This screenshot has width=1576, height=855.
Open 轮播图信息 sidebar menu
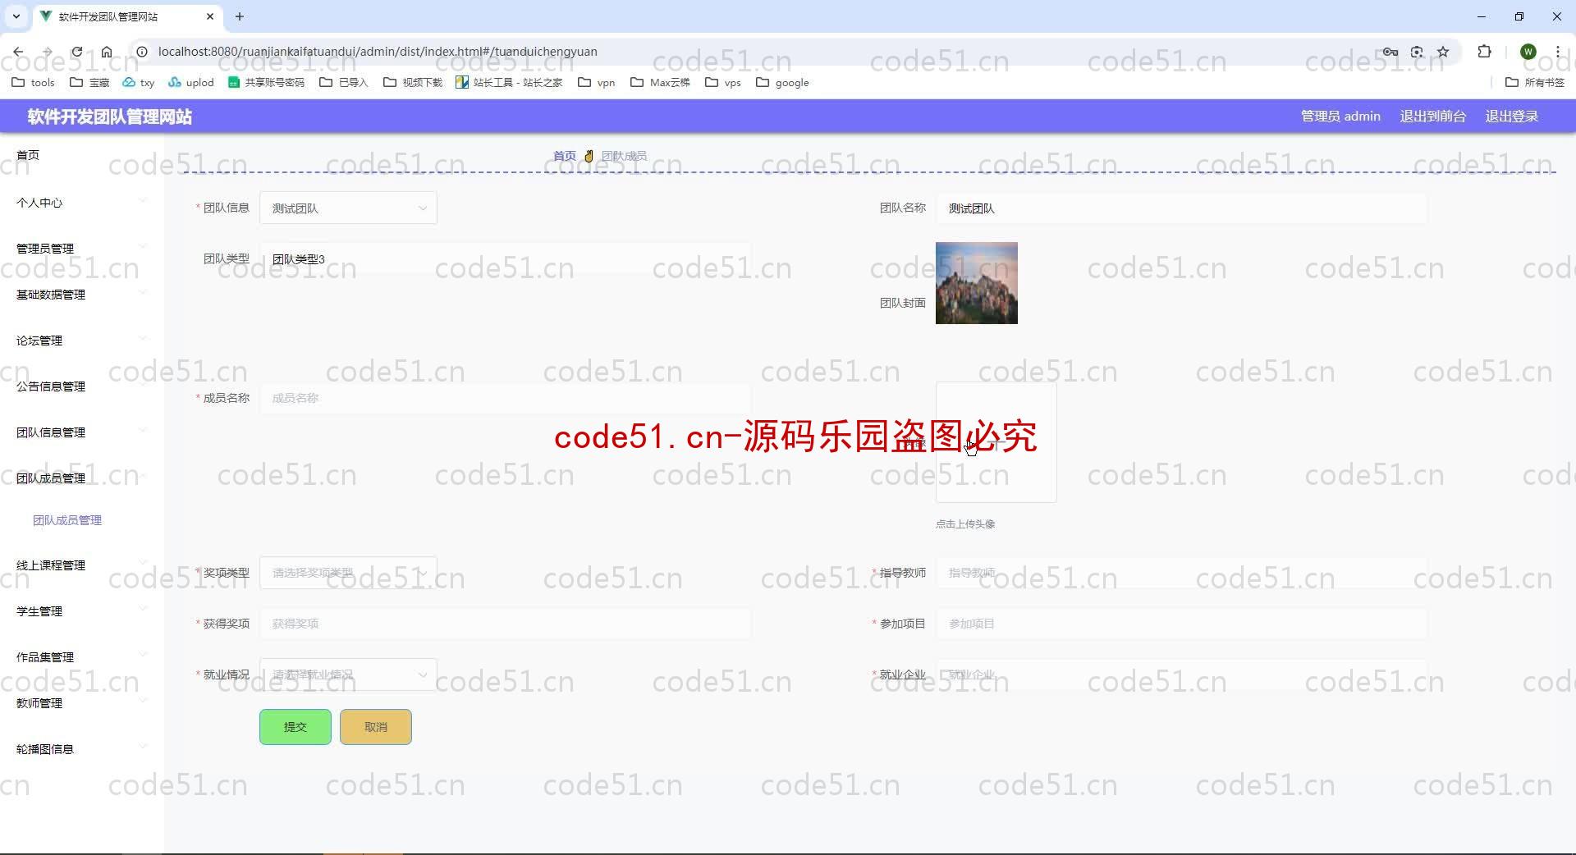point(82,749)
